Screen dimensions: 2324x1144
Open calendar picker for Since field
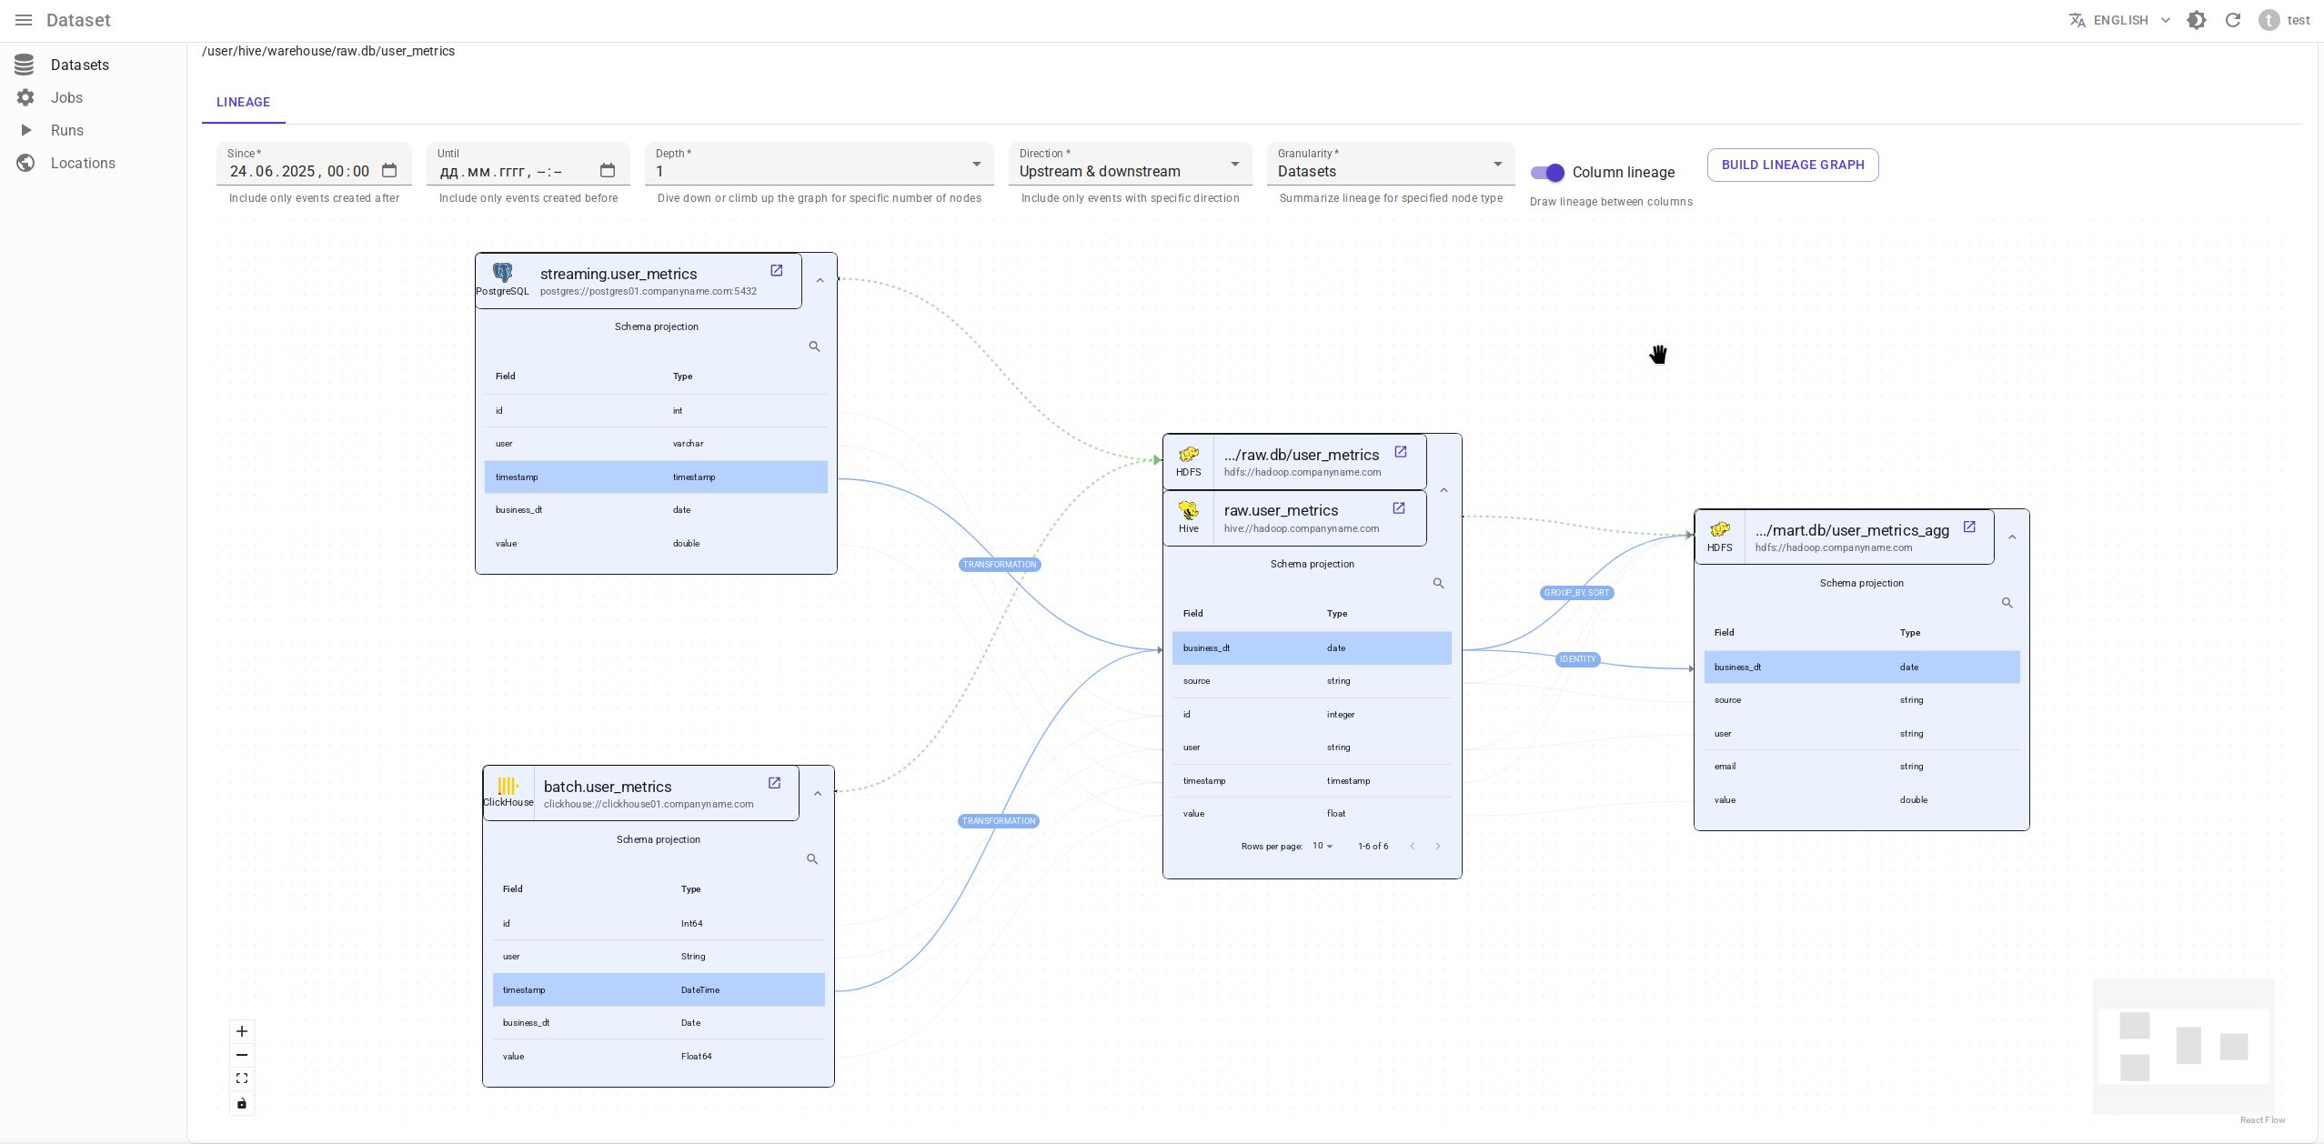389,171
